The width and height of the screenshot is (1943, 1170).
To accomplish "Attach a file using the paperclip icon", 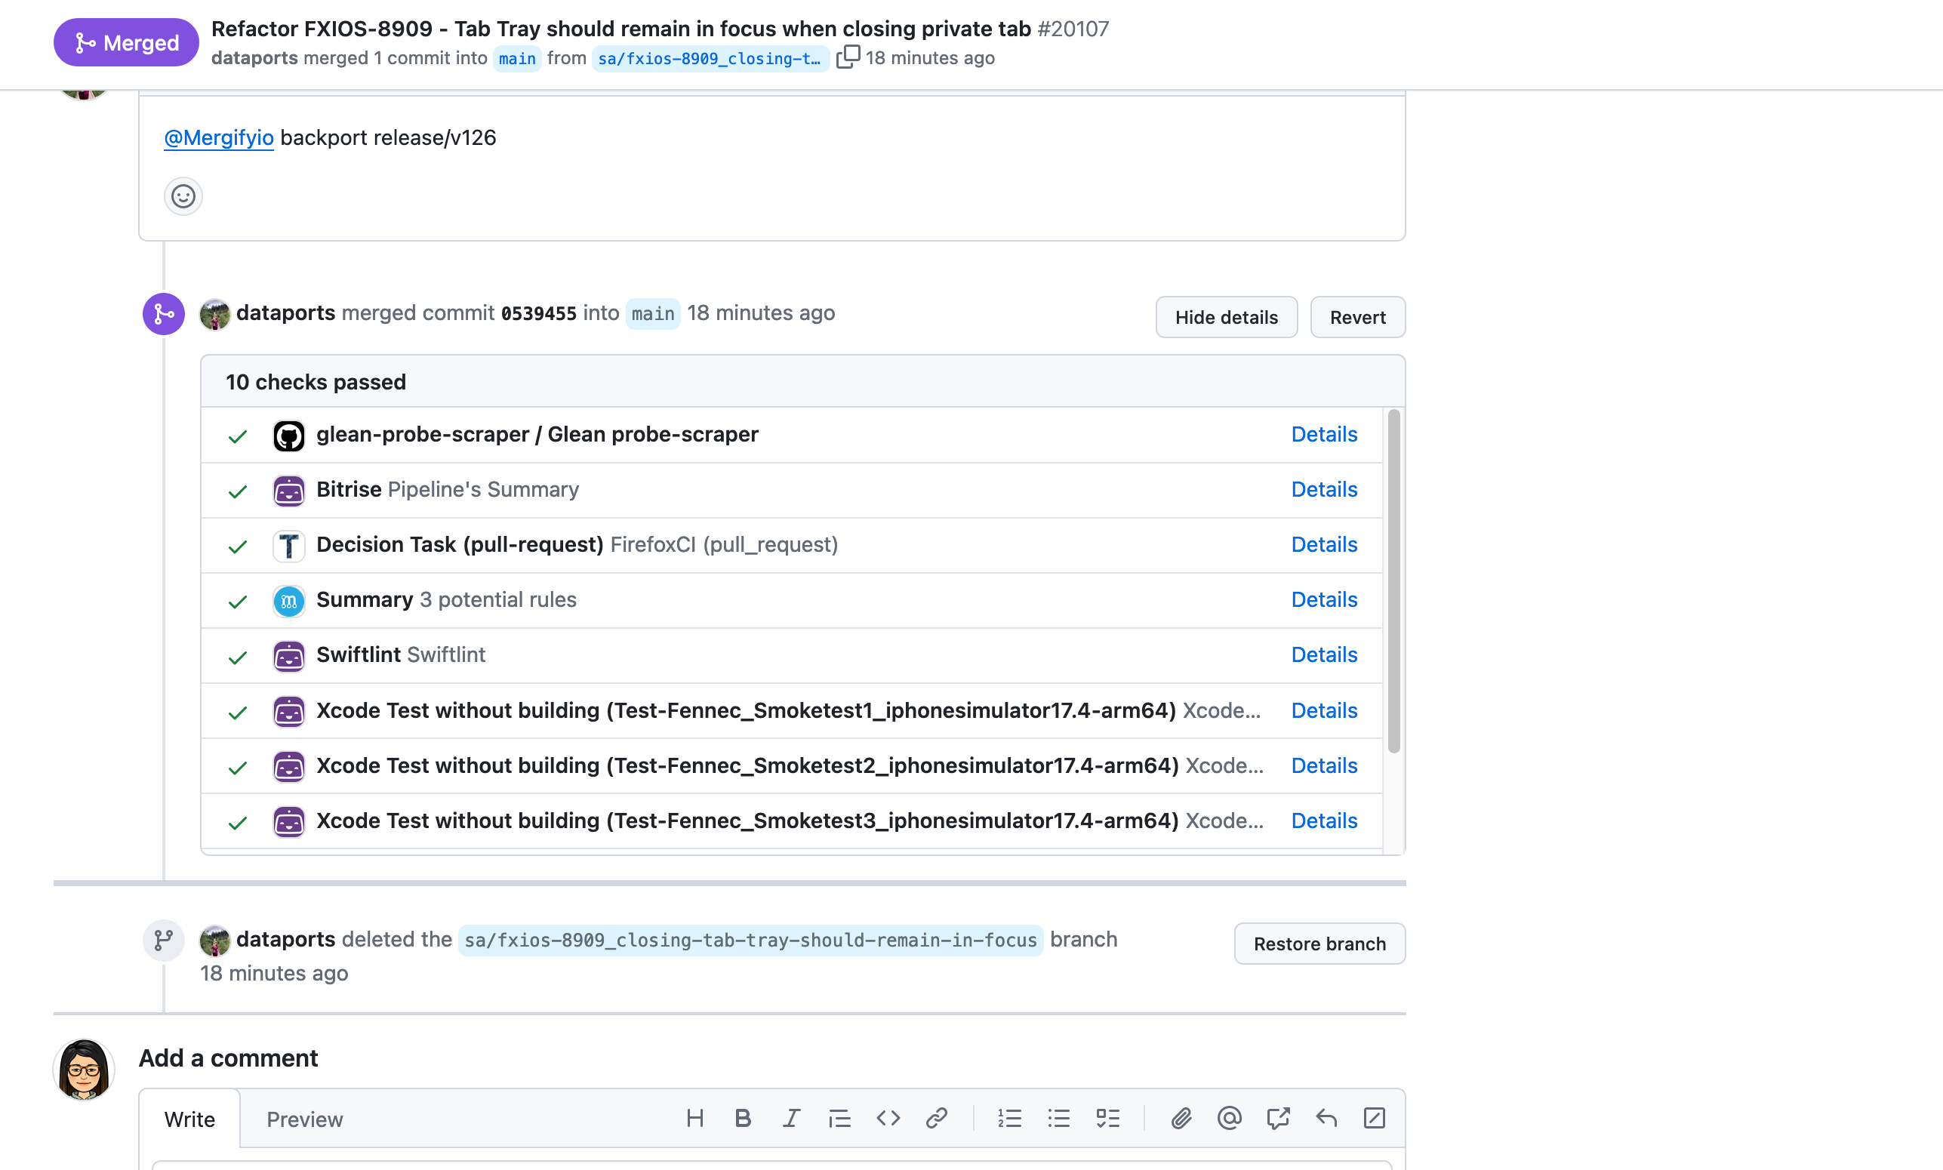I will (x=1180, y=1118).
